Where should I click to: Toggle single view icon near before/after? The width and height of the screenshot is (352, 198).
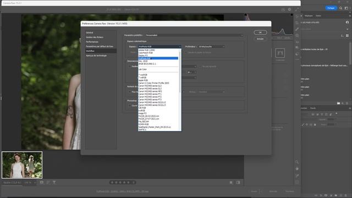coord(231,183)
